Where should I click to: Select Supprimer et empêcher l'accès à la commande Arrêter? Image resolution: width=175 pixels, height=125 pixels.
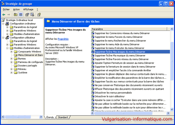click(123, 70)
